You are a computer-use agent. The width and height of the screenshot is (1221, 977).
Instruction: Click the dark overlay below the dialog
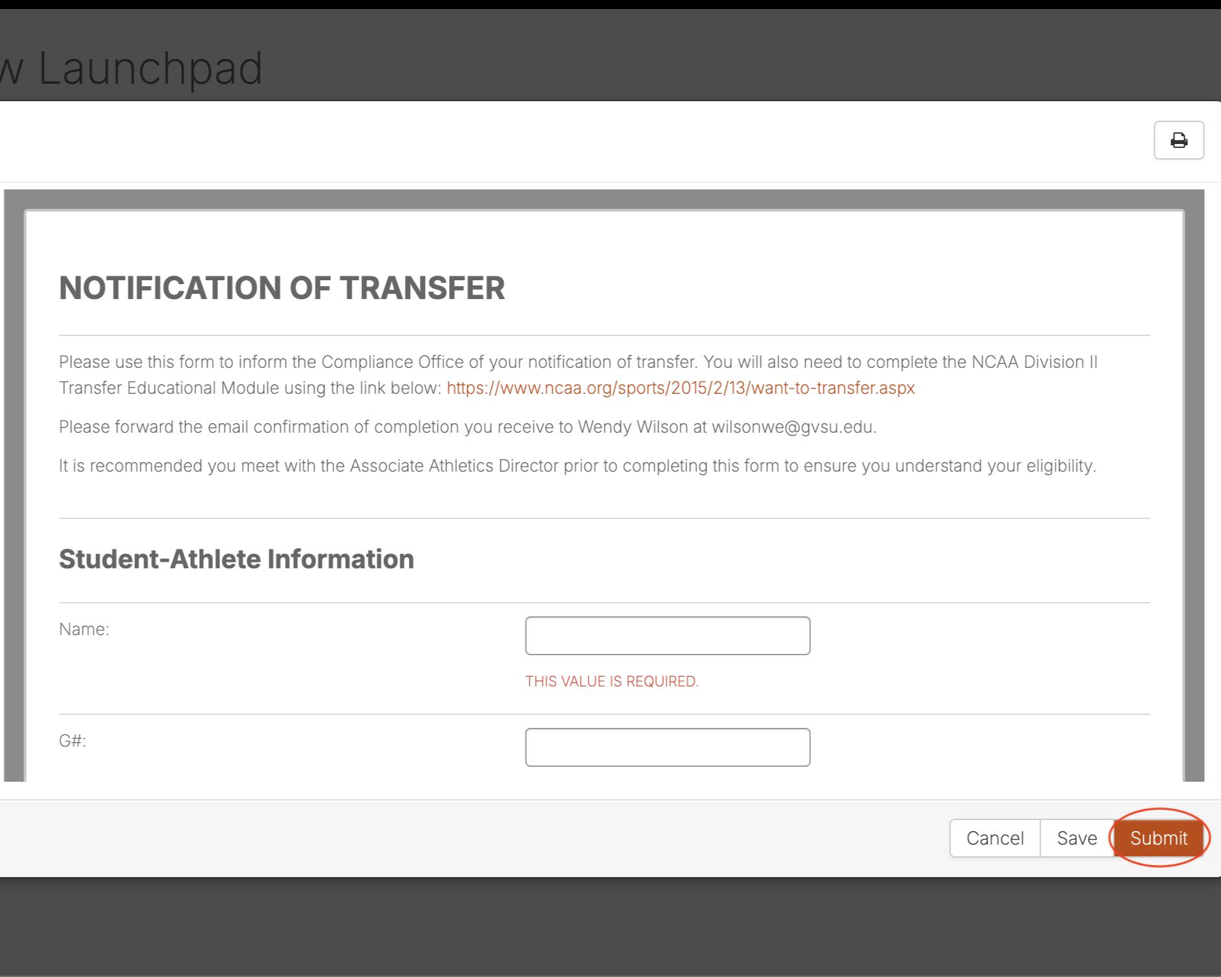tap(610, 928)
